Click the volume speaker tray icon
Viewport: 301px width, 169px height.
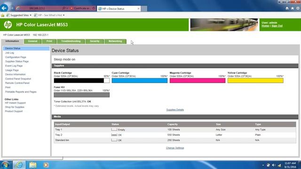click(x=274, y=165)
